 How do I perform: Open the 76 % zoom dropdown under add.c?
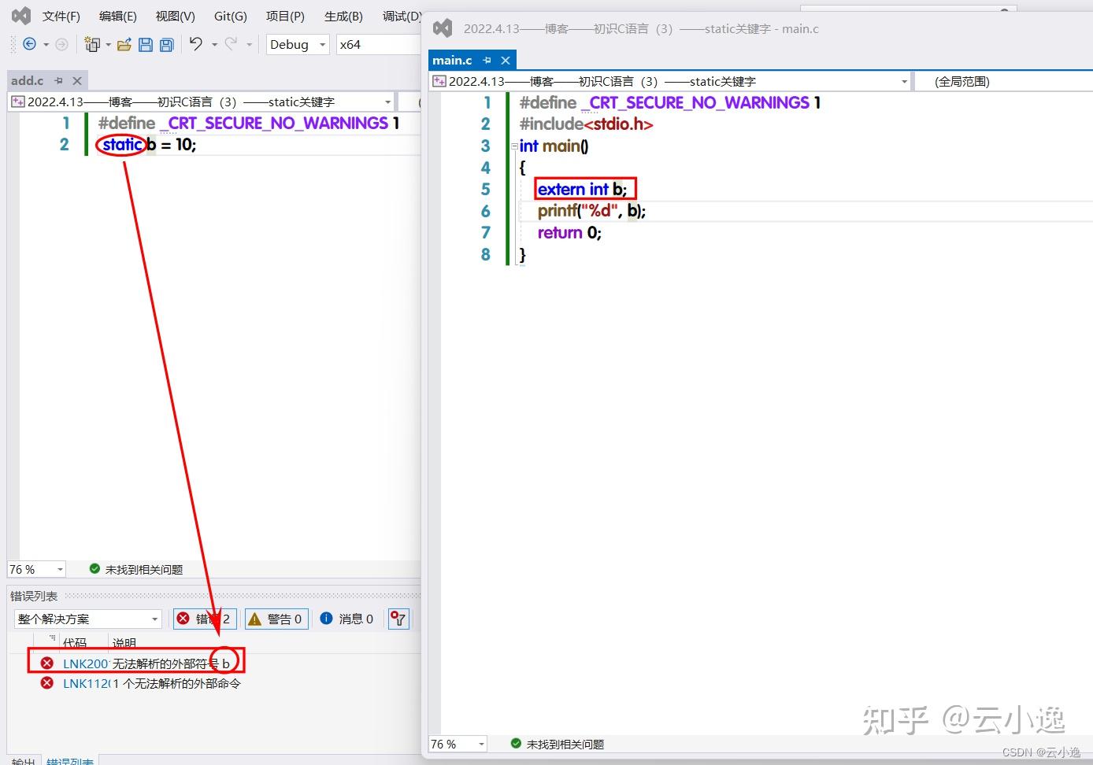[x=36, y=569]
